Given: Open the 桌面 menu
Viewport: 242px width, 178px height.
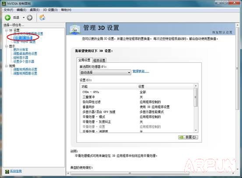Looking at the screenshot, I should [x=35, y=10].
